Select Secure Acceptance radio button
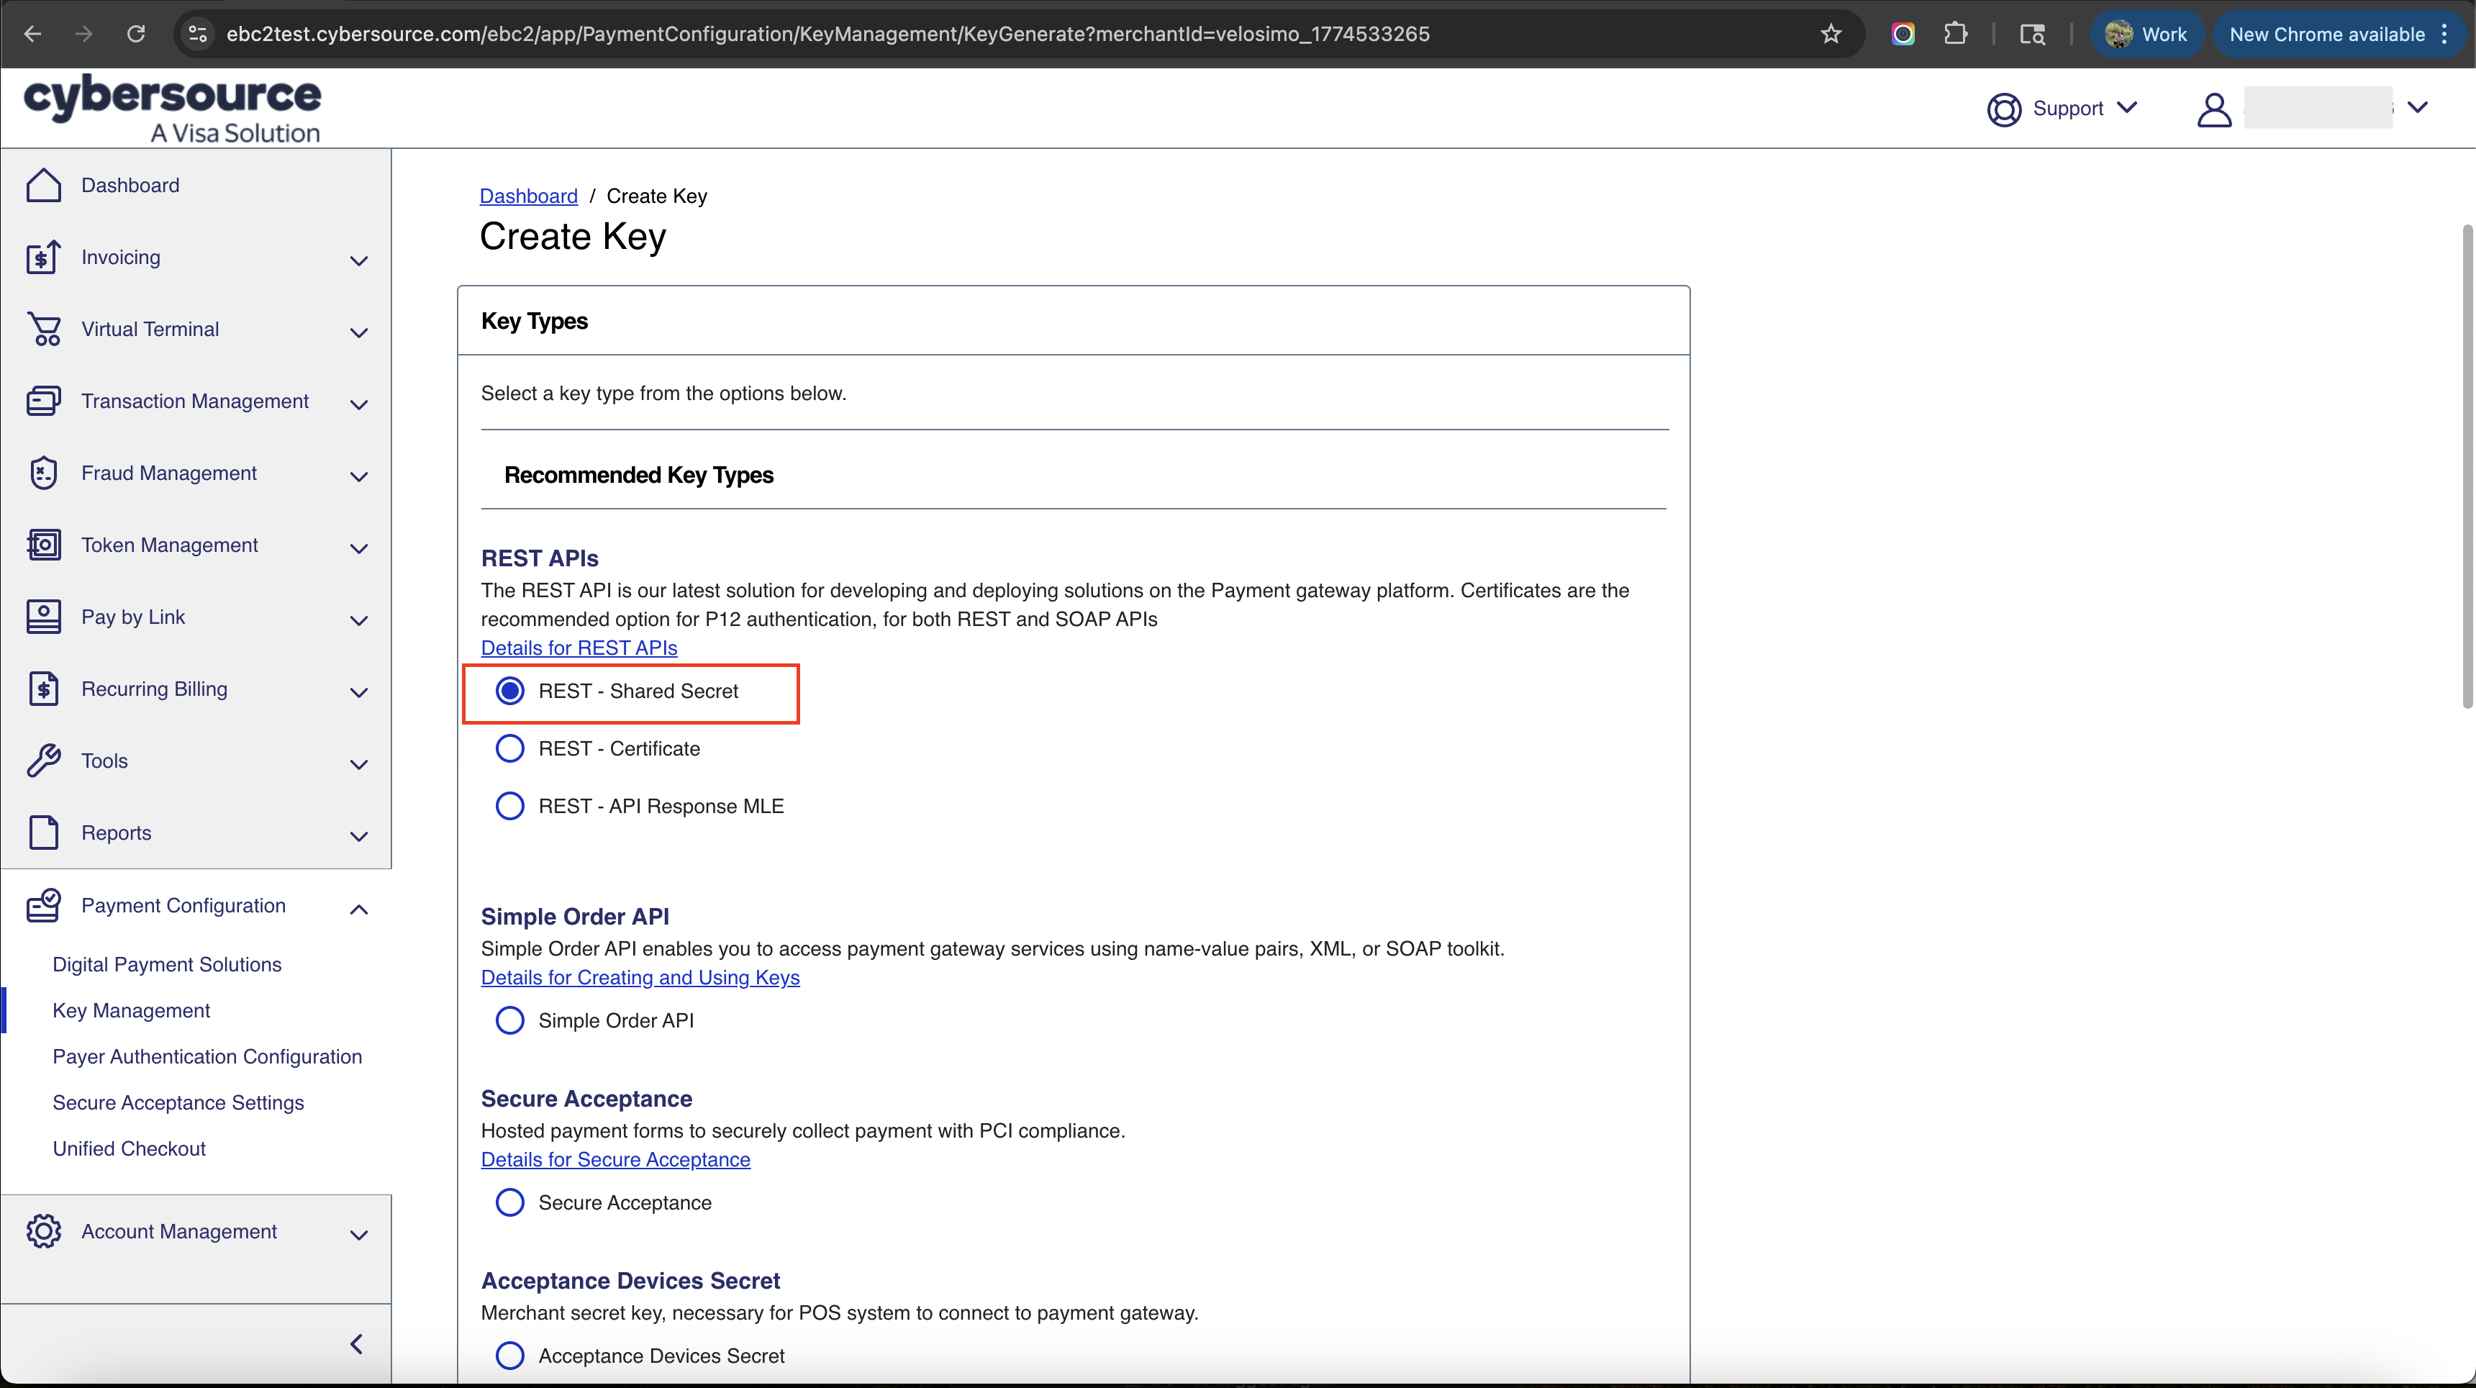Screen dimensions: 2476x1388 point(509,1202)
